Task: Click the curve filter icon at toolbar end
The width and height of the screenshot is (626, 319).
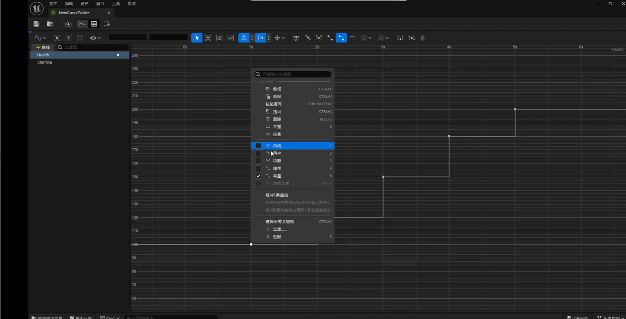Action: click(423, 38)
